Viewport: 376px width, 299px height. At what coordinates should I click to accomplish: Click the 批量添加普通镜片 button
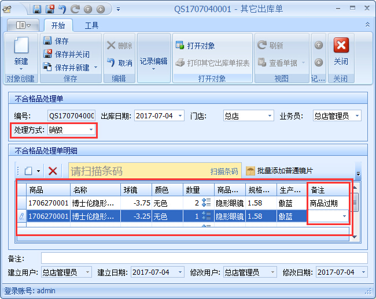click(x=280, y=171)
